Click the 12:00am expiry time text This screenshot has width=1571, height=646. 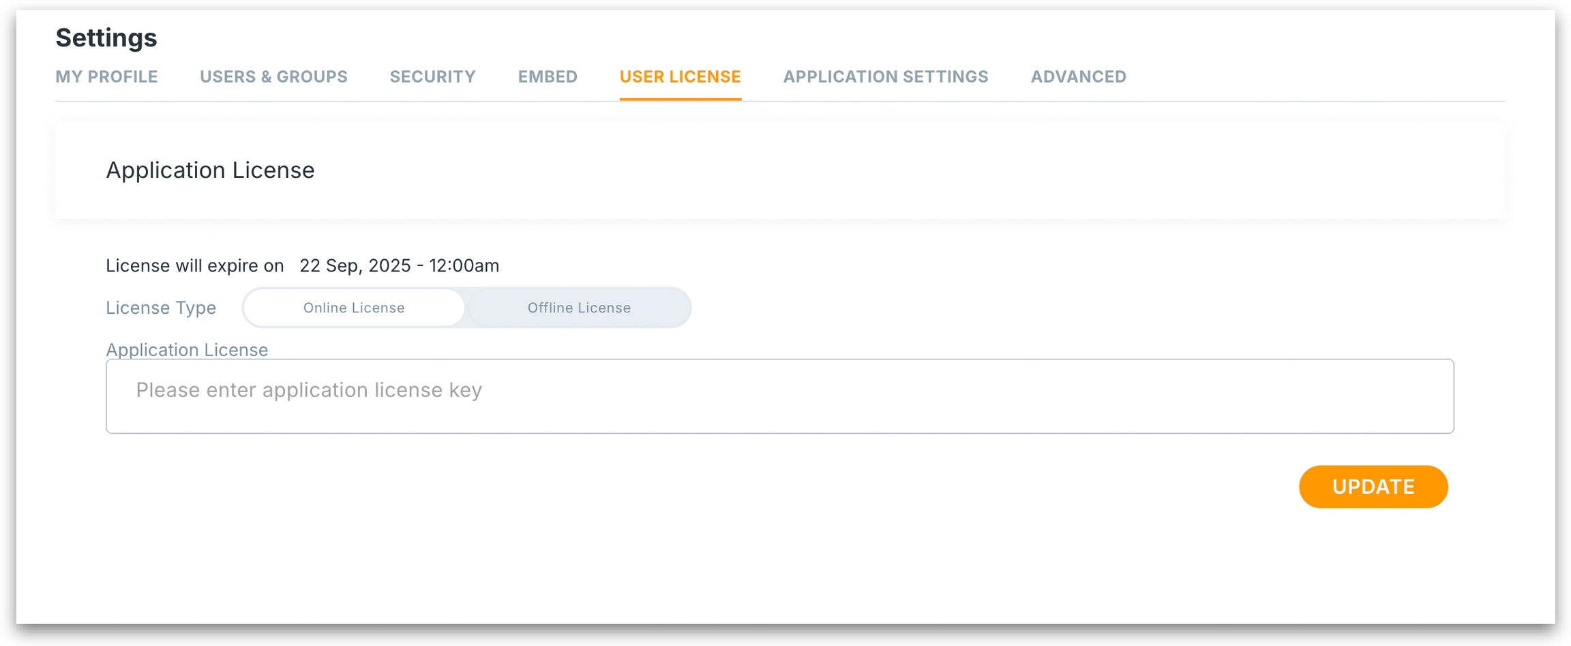click(x=464, y=265)
